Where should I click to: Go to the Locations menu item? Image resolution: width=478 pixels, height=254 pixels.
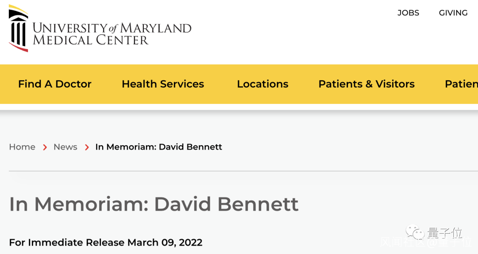coord(262,84)
